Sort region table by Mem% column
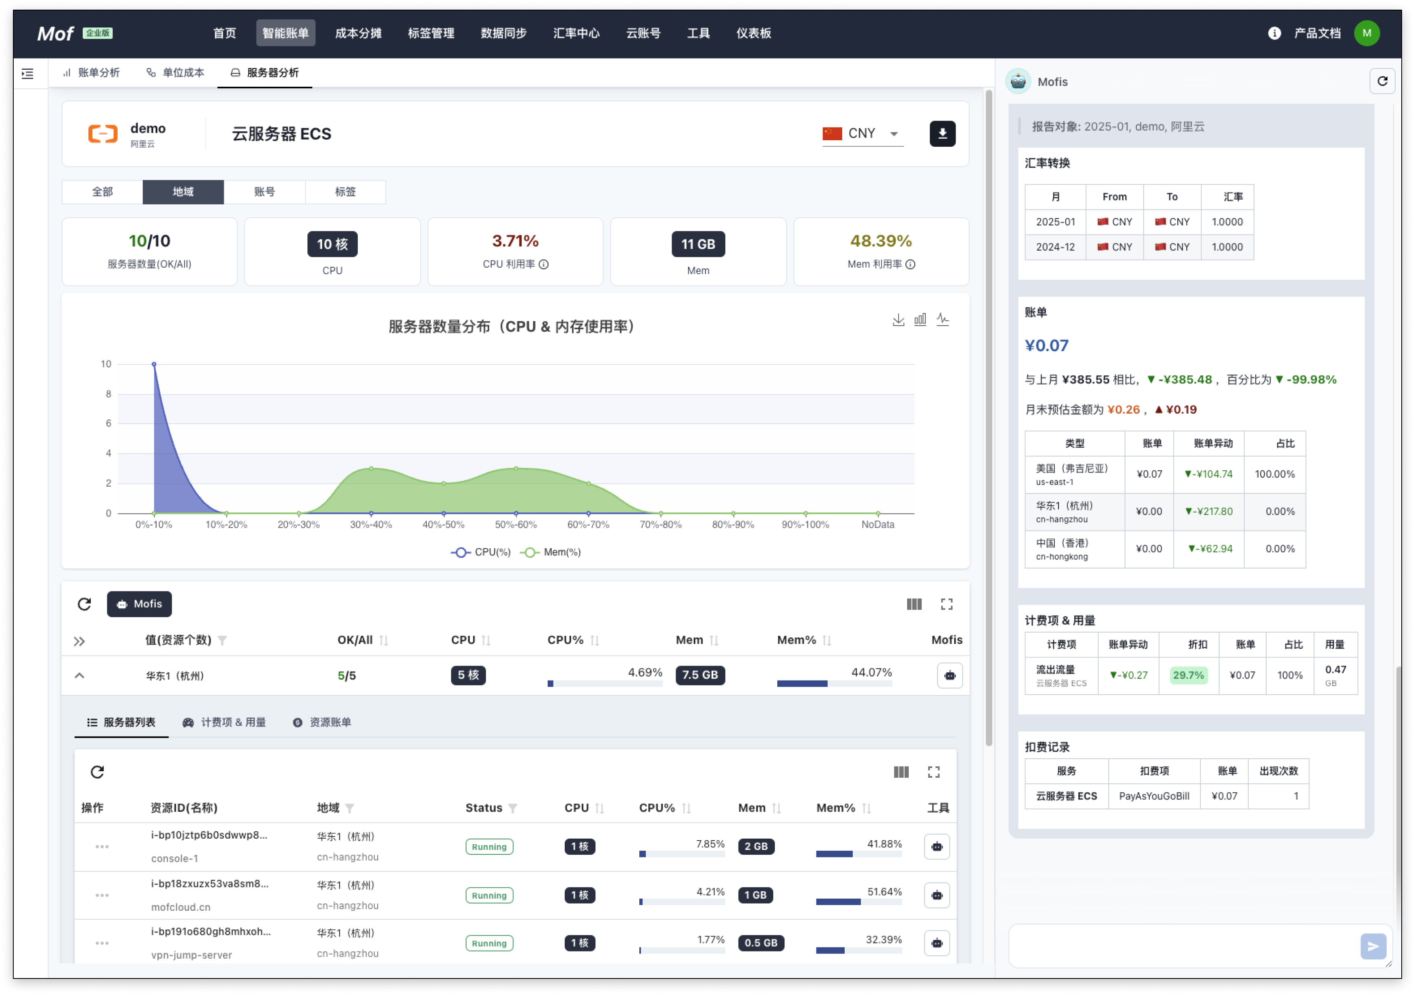The height and width of the screenshot is (995, 1415). coord(826,641)
